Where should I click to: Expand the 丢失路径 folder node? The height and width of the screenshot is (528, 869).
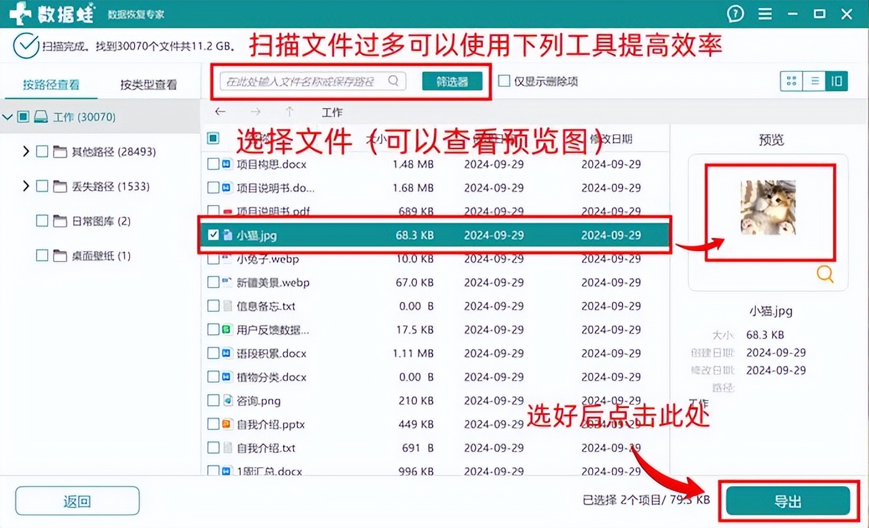tap(25, 186)
